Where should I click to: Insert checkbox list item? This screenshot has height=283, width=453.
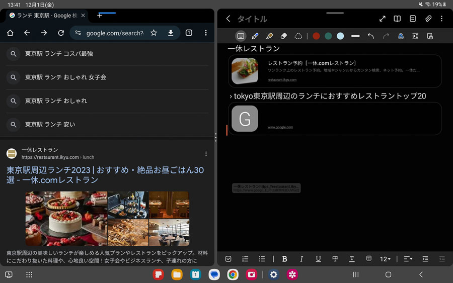tap(228, 259)
